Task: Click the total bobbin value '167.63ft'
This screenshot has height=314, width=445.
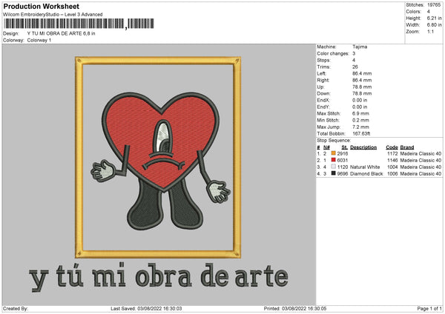Action: (361, 133)
